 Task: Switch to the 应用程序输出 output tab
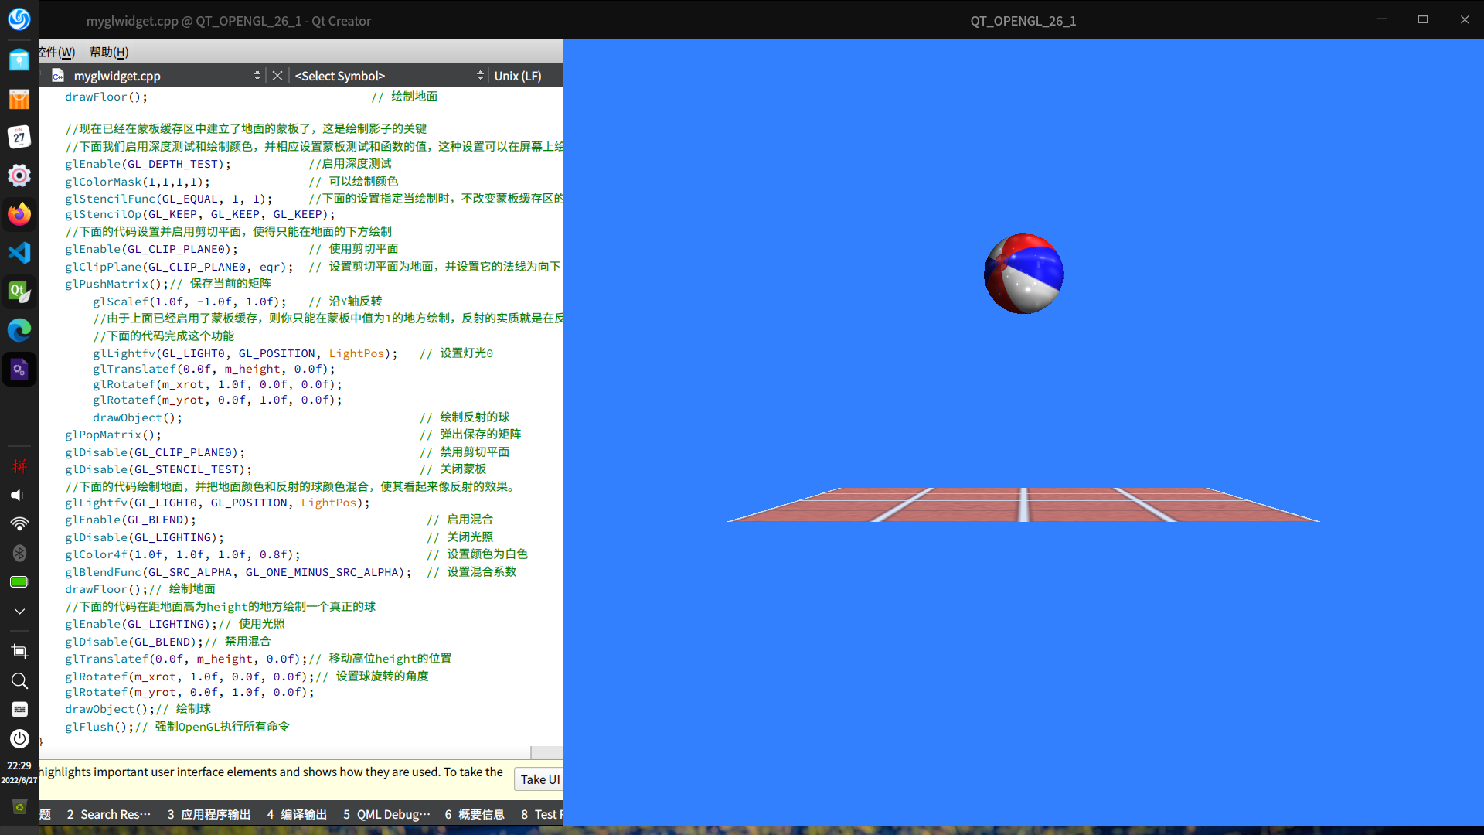(209, 814)
